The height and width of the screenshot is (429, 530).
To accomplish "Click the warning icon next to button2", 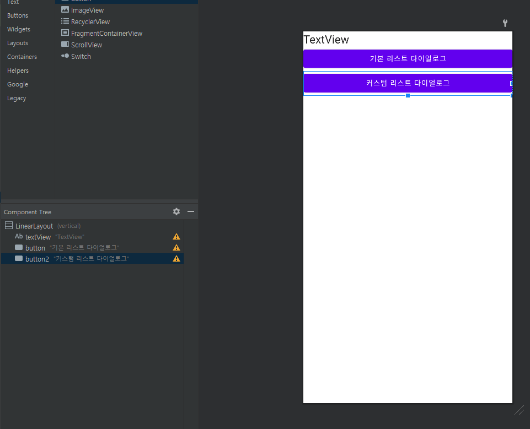I will (176, 258).
